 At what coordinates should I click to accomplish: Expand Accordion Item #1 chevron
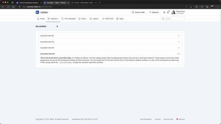click(179, 36)
